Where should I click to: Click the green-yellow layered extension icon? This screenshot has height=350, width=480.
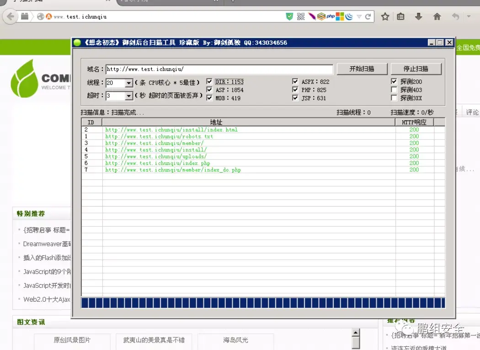(321, 16)
